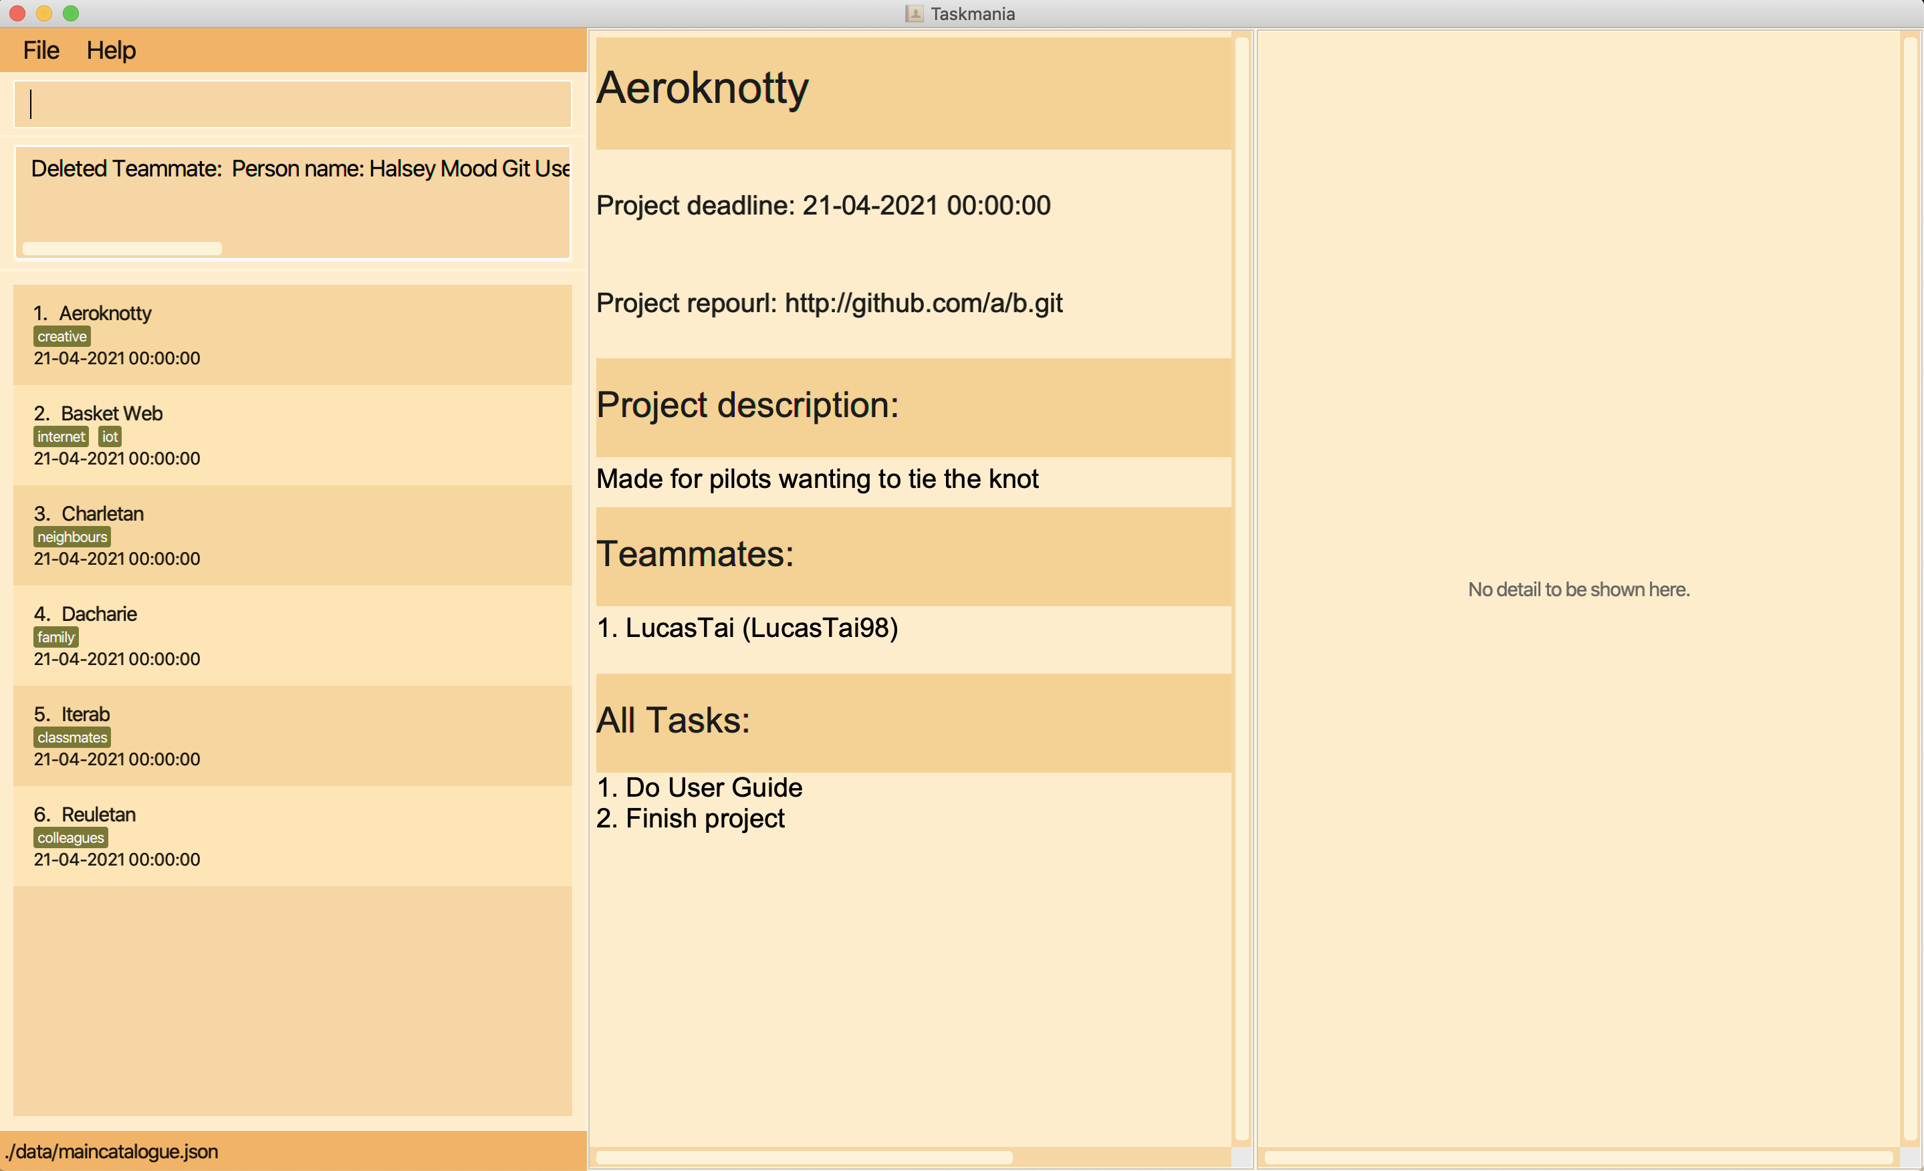Click the internet tag on Basket Web

click(57, 437)
